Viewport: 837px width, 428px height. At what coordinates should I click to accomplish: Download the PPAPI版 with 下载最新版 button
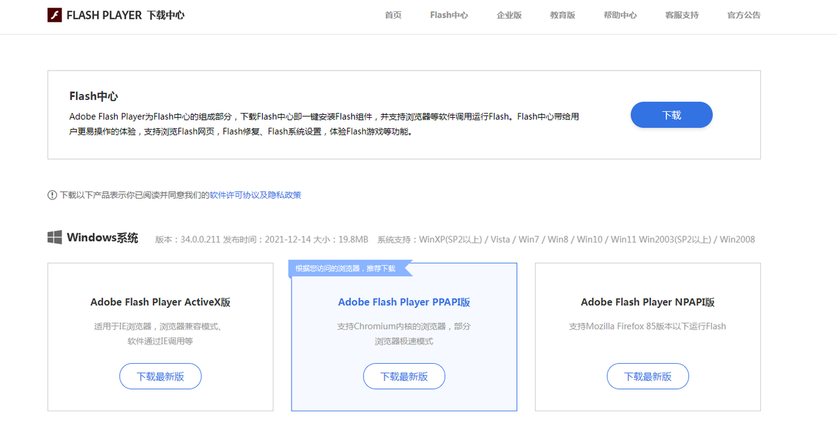tap(404, 376)
